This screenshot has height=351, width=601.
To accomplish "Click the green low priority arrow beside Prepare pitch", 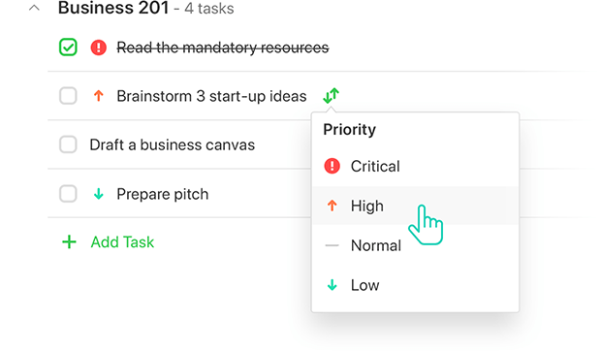I will point(99,194).
